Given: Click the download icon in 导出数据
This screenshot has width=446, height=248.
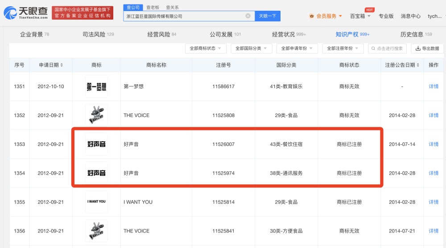Looking at the screenshot, I should tap(418, 48).
